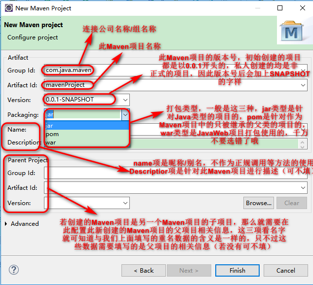313x285 pixels.
Task: Click the Finish button
Action: (237, 270)
